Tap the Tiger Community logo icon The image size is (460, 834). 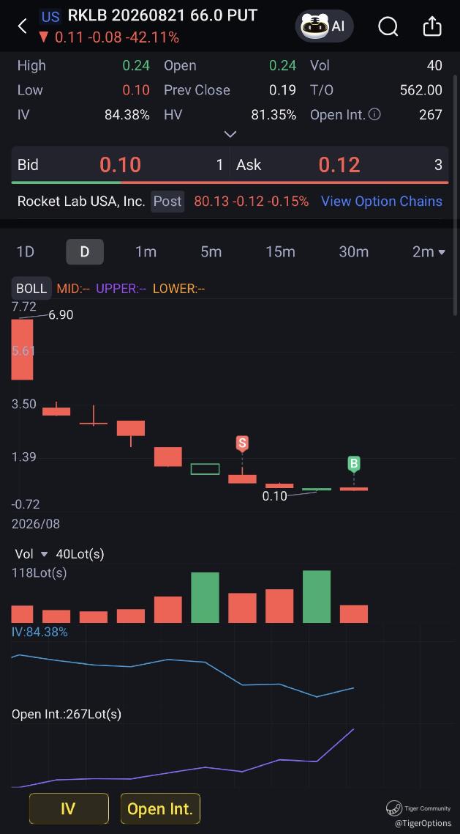pos(393,808)
